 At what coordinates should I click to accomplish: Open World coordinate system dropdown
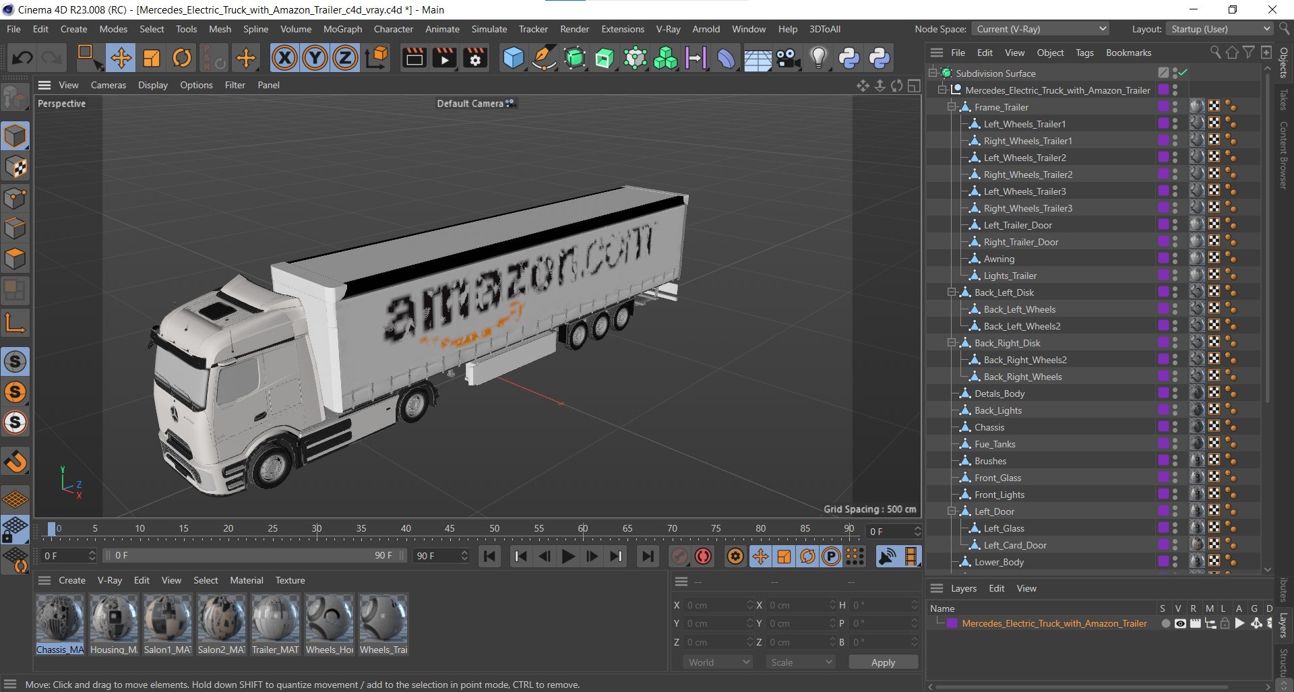coord(718,662)
